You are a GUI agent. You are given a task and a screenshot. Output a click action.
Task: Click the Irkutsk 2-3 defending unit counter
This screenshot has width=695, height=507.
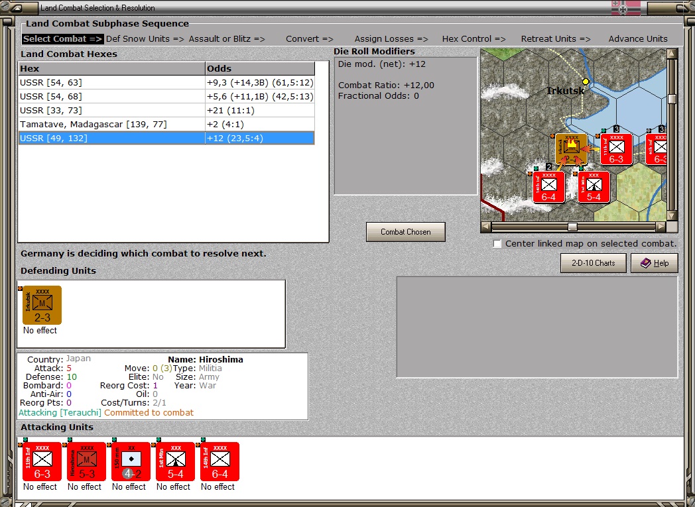42,305
